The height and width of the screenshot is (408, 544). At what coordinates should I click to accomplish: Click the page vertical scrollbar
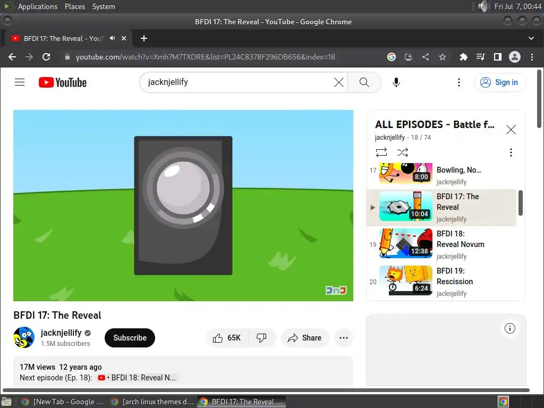tap(539, 99)
